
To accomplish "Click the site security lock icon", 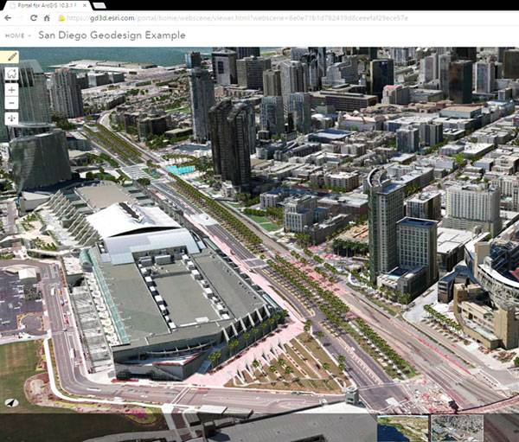I will [x=61, y=17].
